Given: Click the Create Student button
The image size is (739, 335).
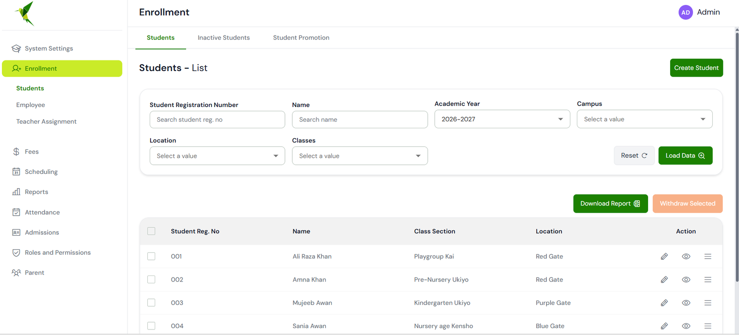Looking at the screenshot, I should pos(697,68).
